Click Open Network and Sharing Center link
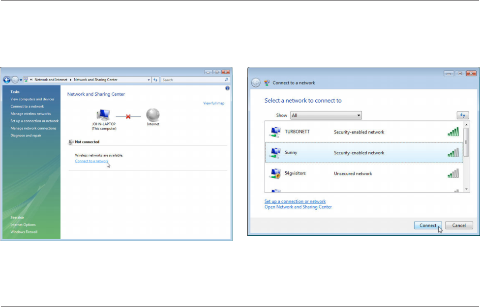 [x=298, y=207]
